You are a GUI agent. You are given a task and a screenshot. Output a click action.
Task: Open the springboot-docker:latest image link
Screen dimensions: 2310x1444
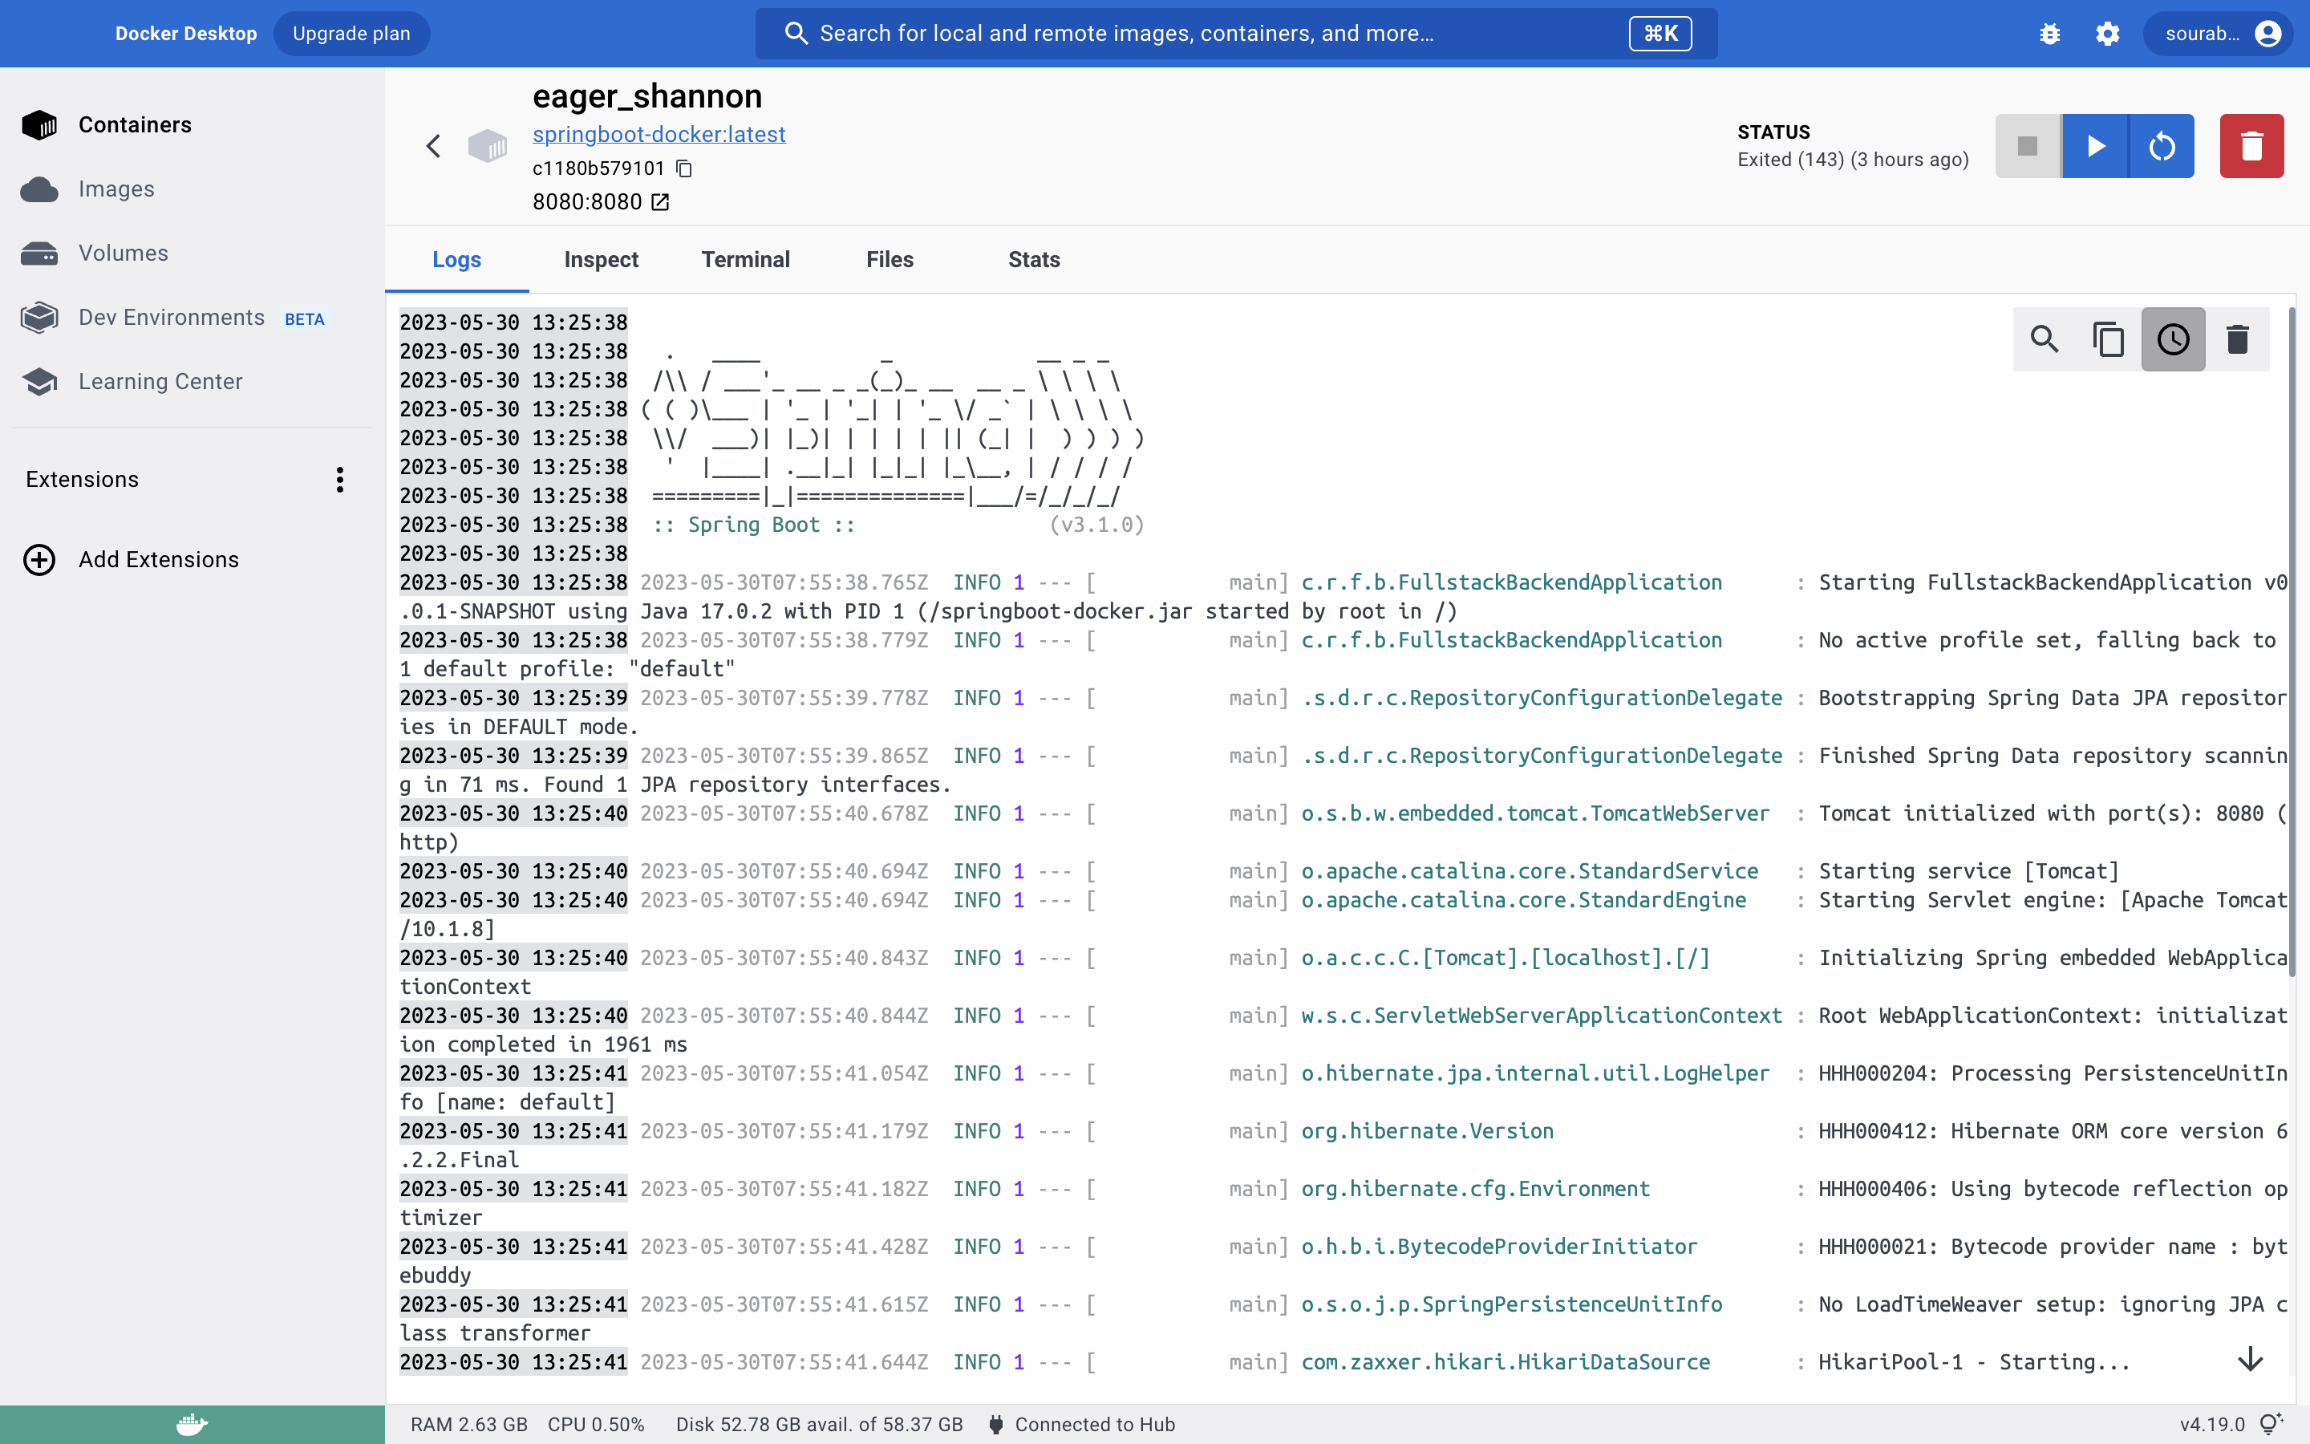(x=659, y=135)
